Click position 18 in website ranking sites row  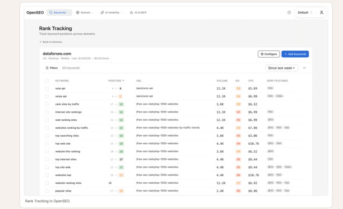[110, 183]
